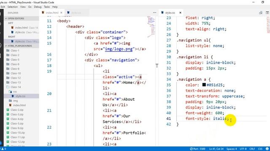270x151 pixels.
Task: Select the style.css tab in right editor group
Action: tap(170, 13)
